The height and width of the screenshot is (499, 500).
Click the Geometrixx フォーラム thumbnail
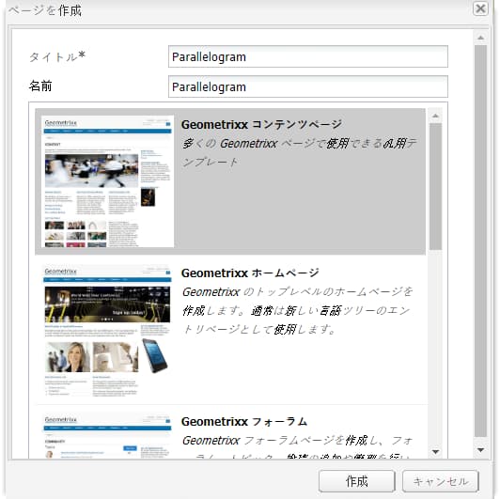point(107,436)
